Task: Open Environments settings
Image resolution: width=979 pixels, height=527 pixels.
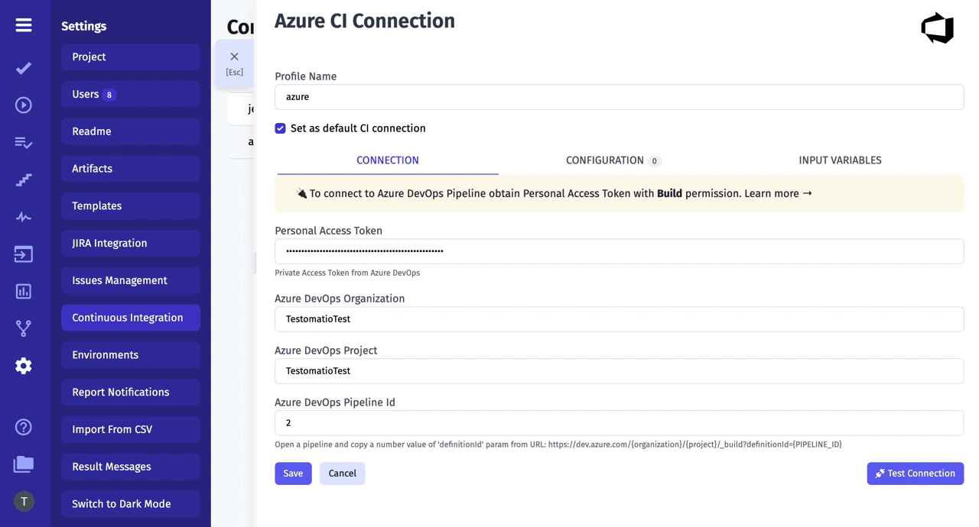Action: pyautogui.click(x=131, y=355)
